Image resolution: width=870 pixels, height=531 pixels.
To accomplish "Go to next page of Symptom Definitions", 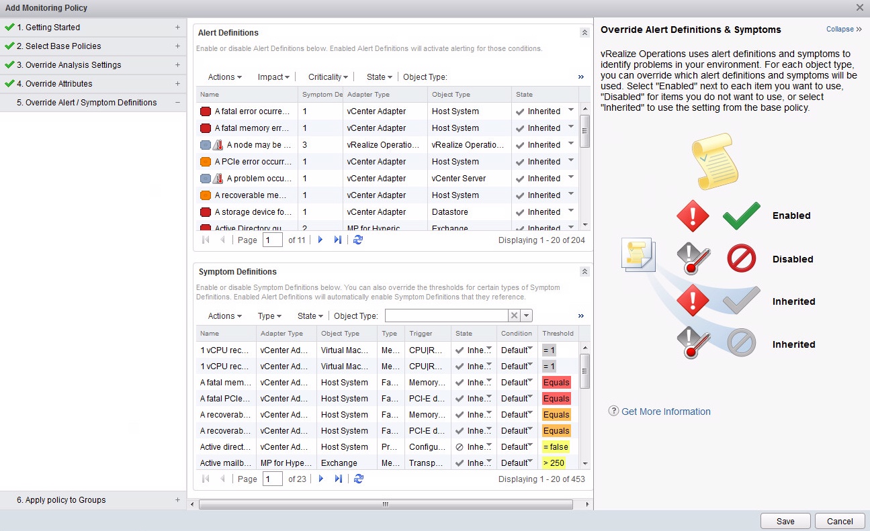I will click(320, 479).
